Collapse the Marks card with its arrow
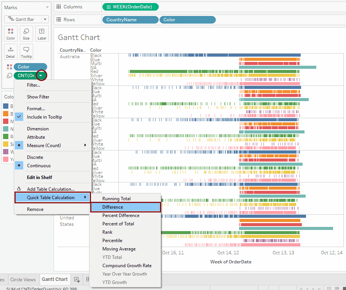 pyautogui.click(x=48, y=6)
